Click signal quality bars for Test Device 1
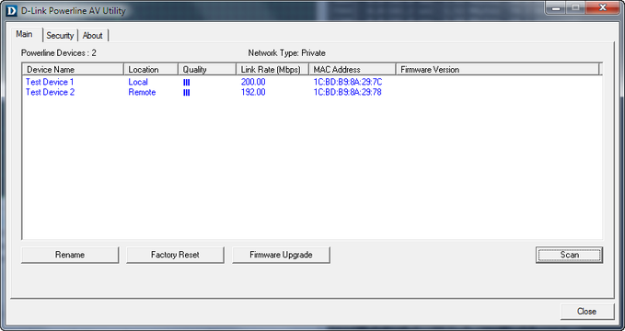 (186, 83)
